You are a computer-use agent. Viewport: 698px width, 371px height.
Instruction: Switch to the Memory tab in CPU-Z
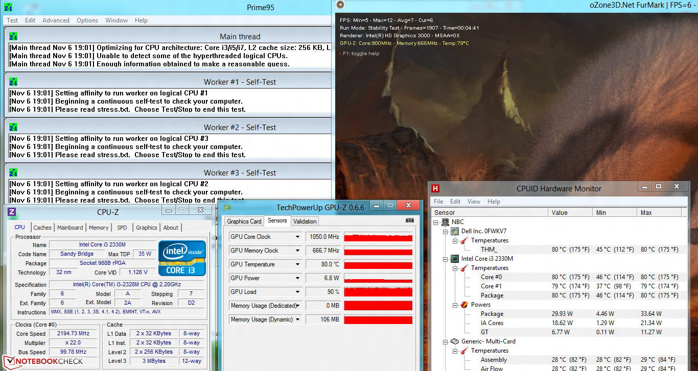click(99, 228)
